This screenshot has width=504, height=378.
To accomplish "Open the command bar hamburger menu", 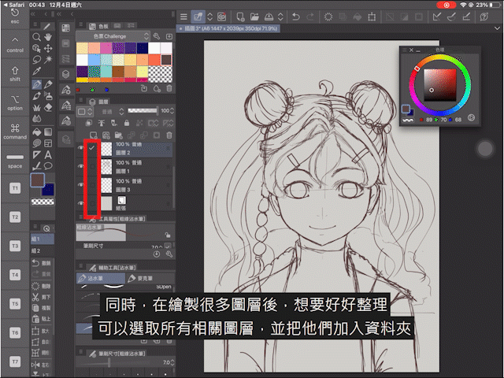I will point(183,17).
